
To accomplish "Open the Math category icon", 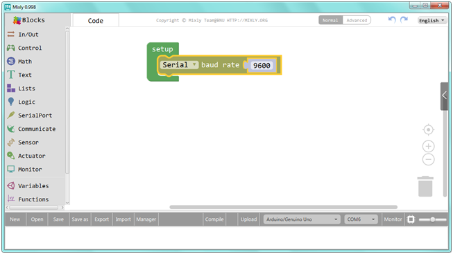I will click(x=10, y=61).
